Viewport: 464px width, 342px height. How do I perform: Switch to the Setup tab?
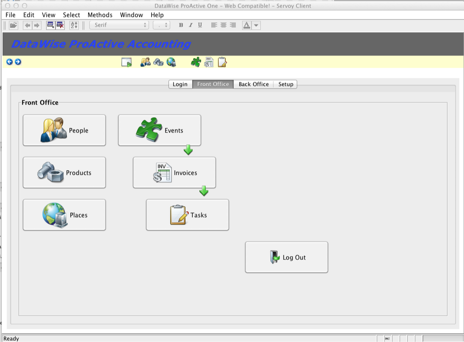pos(286,84)
